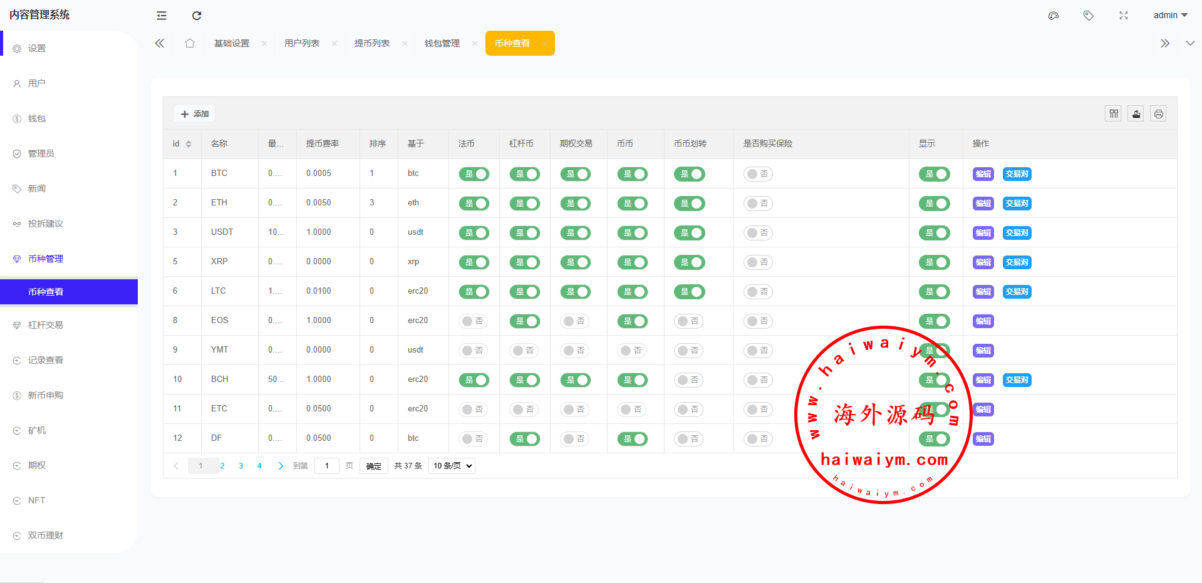Toggle fullscreen mode icon
The width and height of the screenshot is (1202, 583).
coord(1124,16)
